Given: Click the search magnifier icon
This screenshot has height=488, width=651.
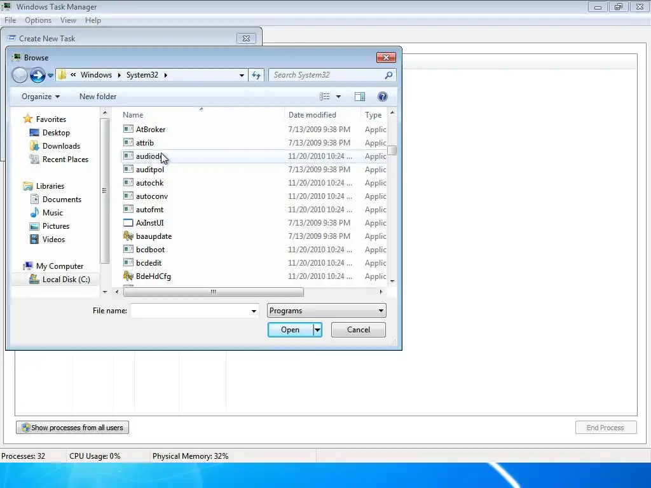Looking at the screenshot, I should [388, 75].
